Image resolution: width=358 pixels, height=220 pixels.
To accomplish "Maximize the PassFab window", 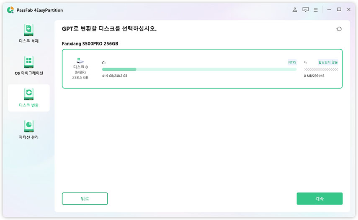I will 339,10.
